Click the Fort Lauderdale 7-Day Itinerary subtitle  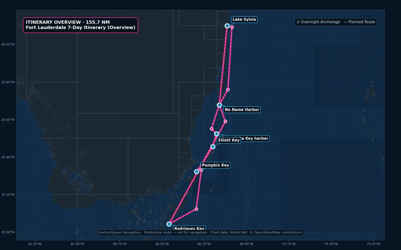(80, 27)
